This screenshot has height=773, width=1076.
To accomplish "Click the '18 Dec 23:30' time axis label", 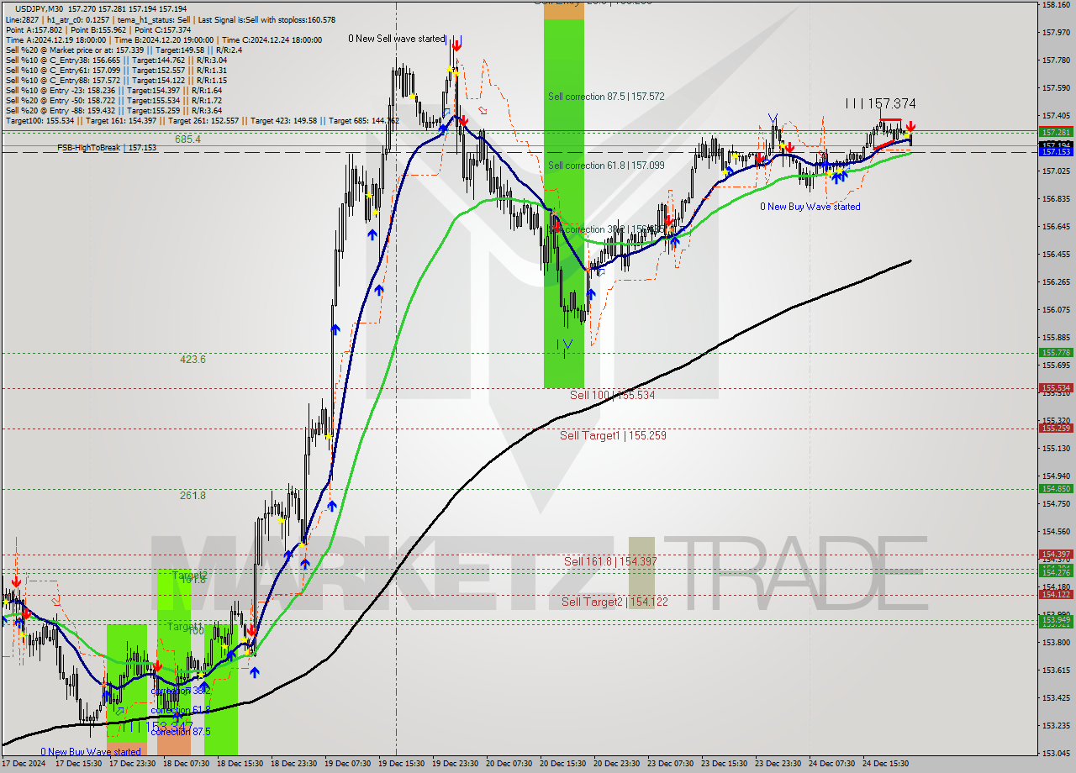I will [295, 764].
